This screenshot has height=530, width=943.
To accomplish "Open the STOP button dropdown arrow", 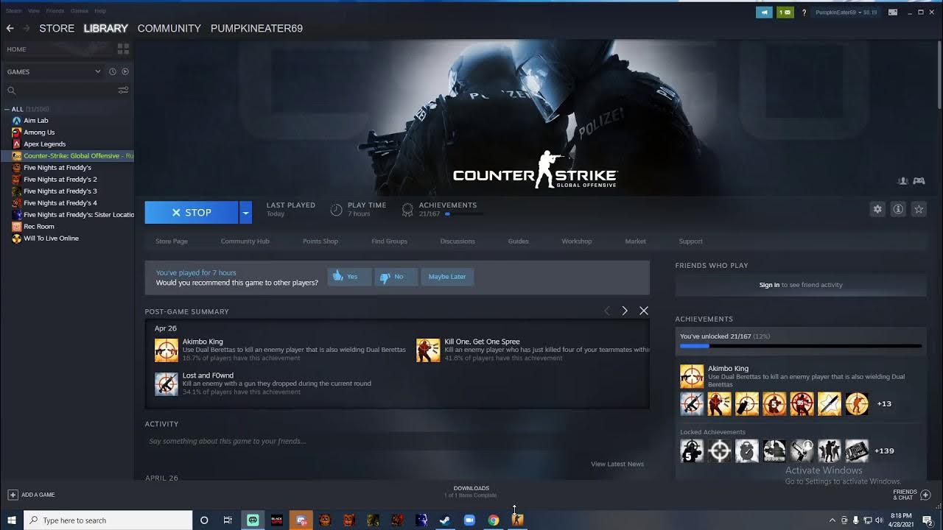I will [246, 213].
